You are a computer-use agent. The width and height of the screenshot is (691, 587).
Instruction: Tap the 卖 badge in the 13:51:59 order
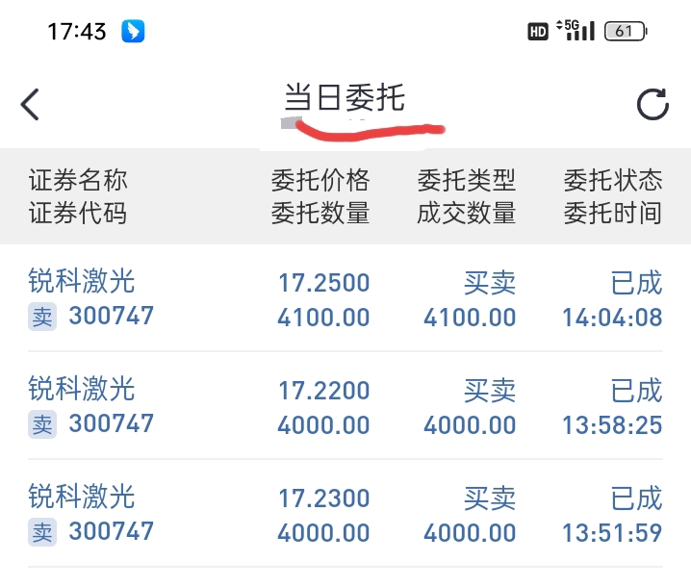[x=42, y=532]
